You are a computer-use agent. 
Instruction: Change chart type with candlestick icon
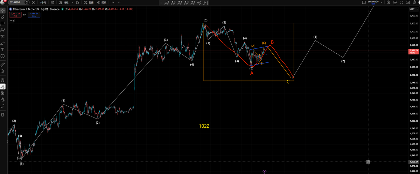[52, 2]
